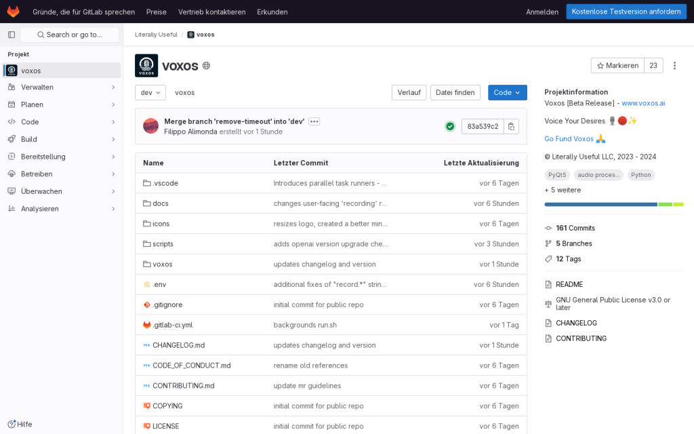Star the project with Markieren

[617, 66]
